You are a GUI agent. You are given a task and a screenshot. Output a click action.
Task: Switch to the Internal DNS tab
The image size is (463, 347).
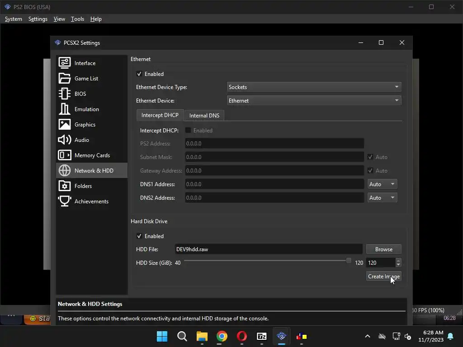204,115
